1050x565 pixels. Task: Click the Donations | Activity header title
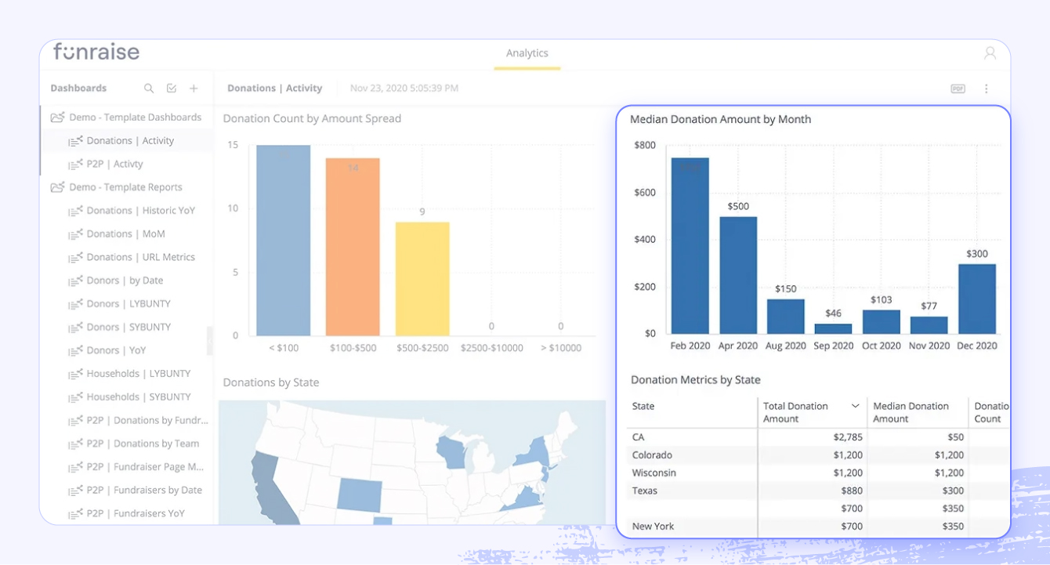(x=275, y=88)
